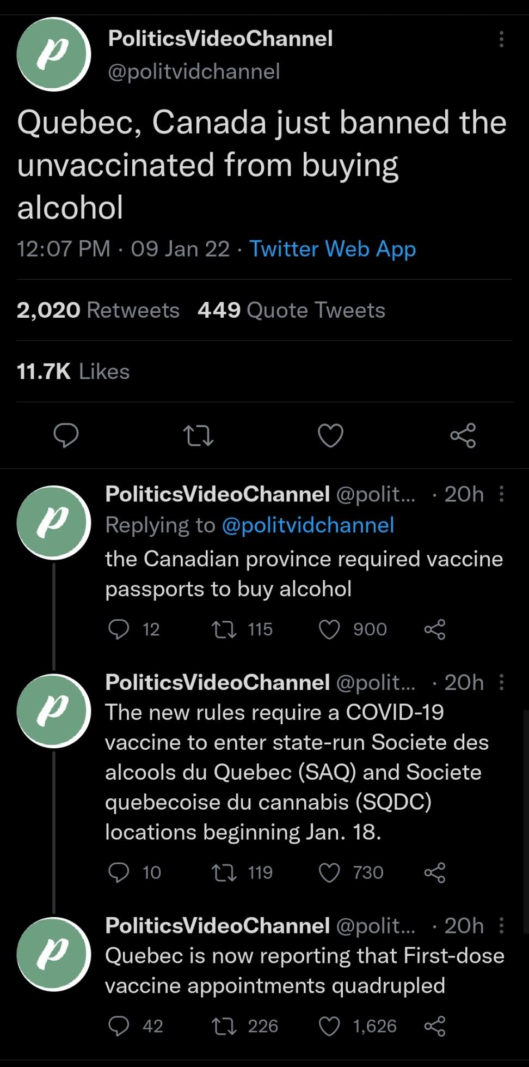This screenshot has width=529, height=1067.
Task: Retweet the first-dose appointments tweet
Action: [x=223, y=1026]
